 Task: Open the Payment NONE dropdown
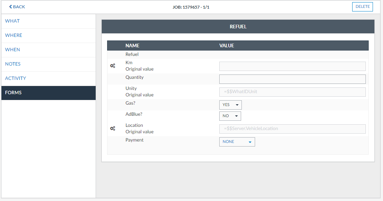[237, 142]
